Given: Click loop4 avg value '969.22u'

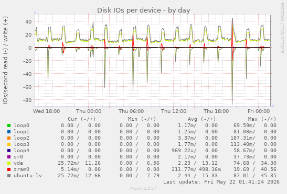Looking at the screenshot, I should [x=184, y=151].
